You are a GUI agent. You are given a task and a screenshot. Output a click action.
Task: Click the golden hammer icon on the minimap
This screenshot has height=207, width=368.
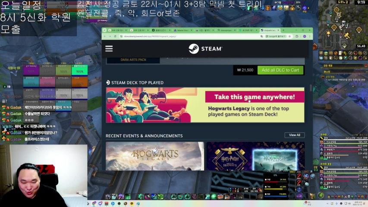tap(347, 36)
